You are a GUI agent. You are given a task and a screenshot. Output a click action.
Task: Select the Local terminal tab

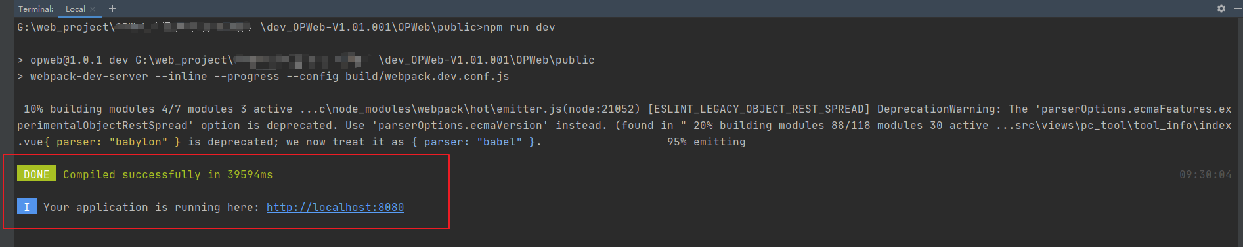(75, 9)
